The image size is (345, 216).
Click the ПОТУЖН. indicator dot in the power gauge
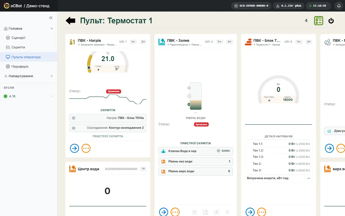[269, 101]
